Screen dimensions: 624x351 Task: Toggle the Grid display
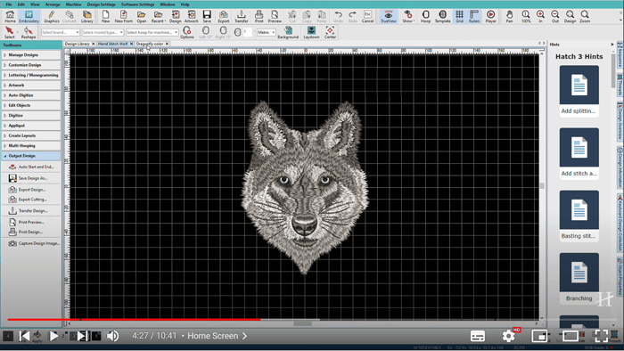pyautogui.click(x=459, y=16)
